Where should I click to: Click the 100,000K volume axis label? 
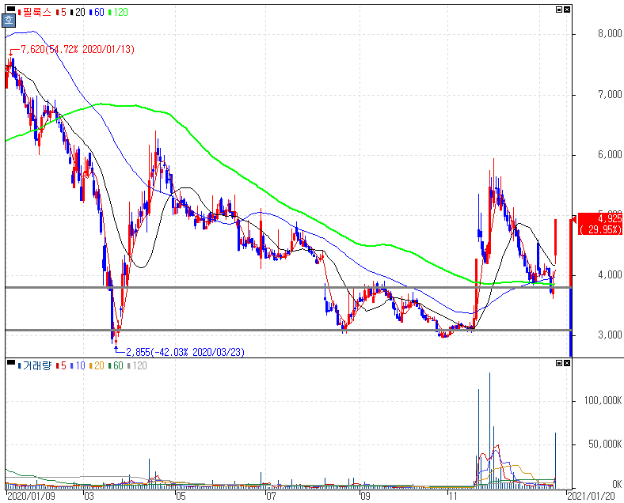pyautogui.click(x=603, y=400)
